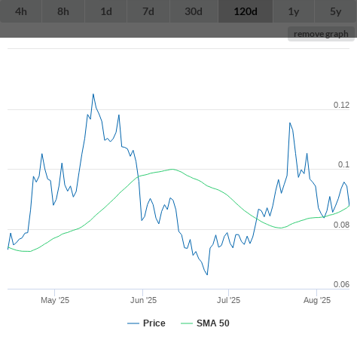The height and width of the screenshot is (343, 357).
Task: Click the active 120d range tab
Action: click(x=246, y=11)
